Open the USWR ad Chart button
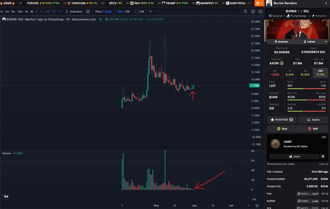Image resolution: width=330 pixels, height=209 pixels. [294, 156]
